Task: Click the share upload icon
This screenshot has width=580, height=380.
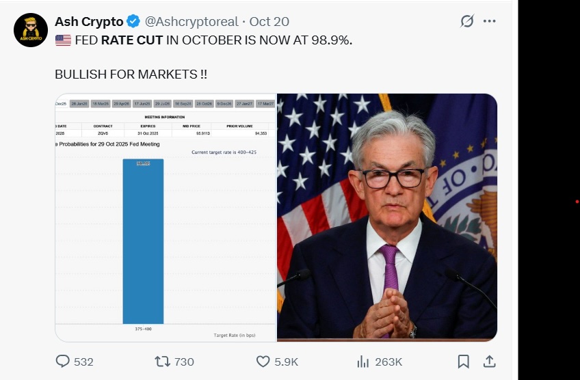Action: [489, 362]
